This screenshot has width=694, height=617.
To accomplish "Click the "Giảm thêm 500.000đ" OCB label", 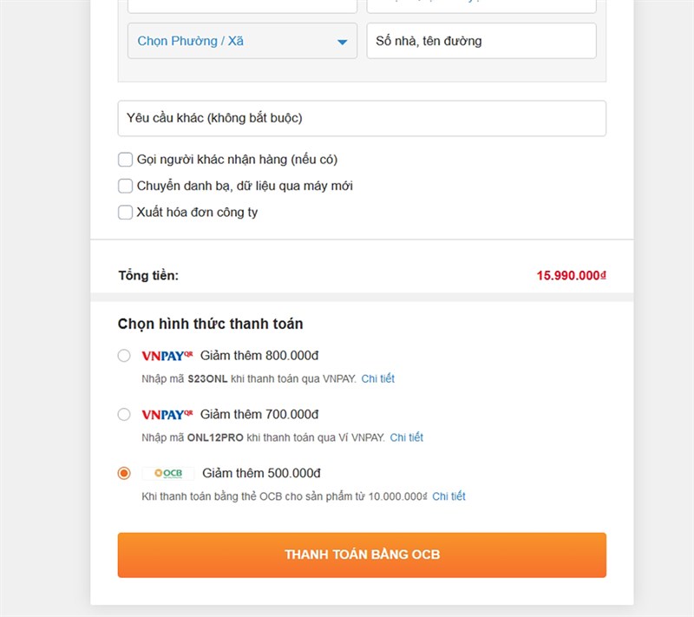I will 262,473.
